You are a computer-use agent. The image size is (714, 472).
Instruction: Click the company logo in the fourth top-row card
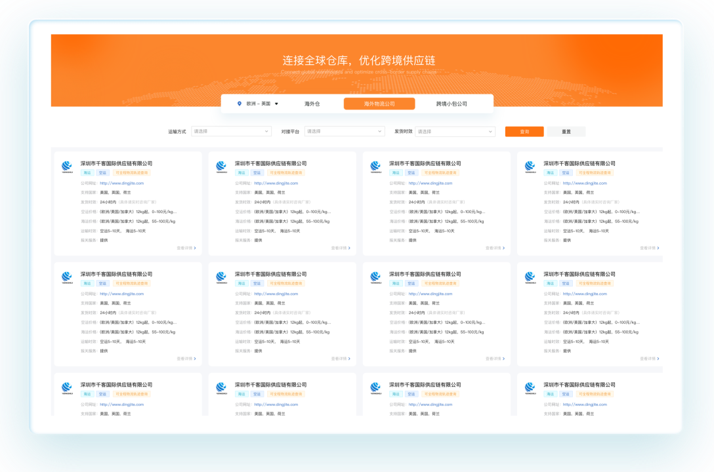[530, 167]
